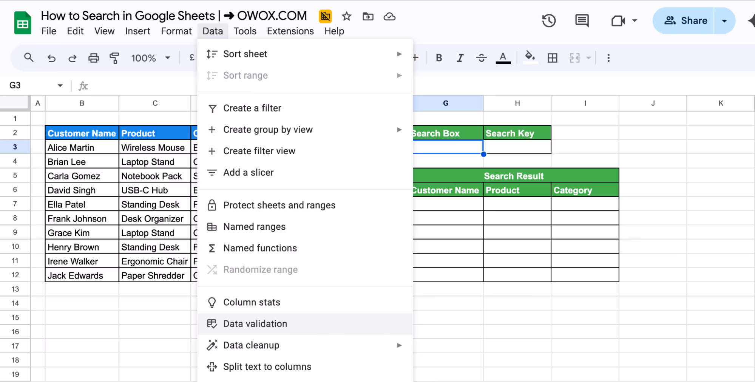Undo the last action
The width and height of the screenshot is (755, 382).
pyautogui.click(x=51, y=58)
